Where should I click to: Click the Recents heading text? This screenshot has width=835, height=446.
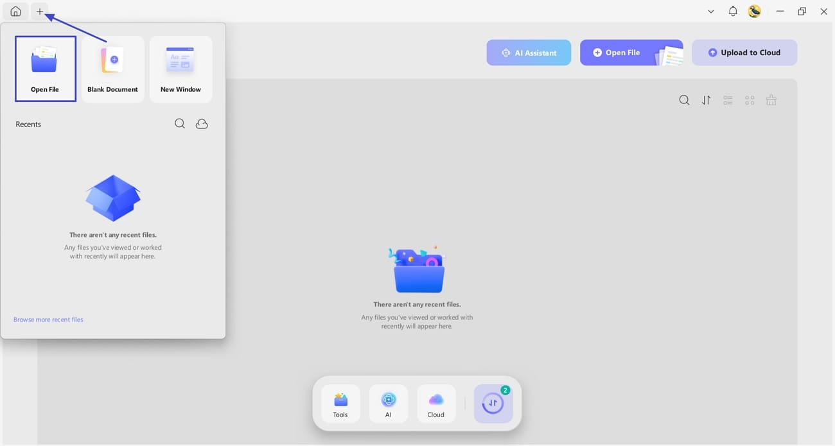28,124
